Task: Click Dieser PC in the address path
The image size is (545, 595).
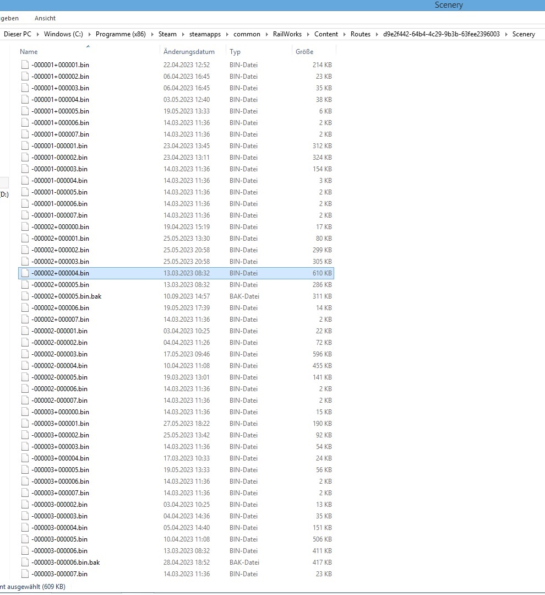Action: tap(18, 34)
